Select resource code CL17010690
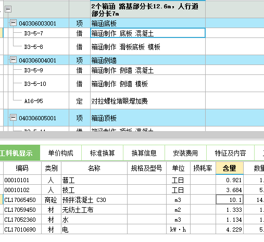The height and width of the screenshot is (242, 264). 20,230
